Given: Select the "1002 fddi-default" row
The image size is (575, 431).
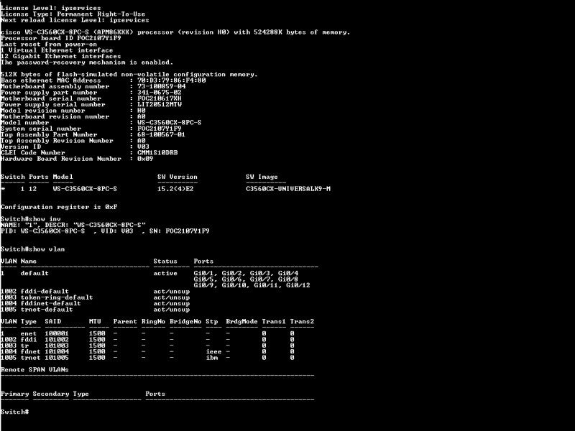Looking at the screenshot, I should [96, 292].
